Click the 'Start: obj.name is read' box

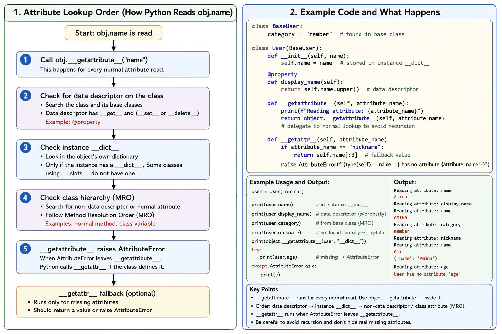coord(113,33)
